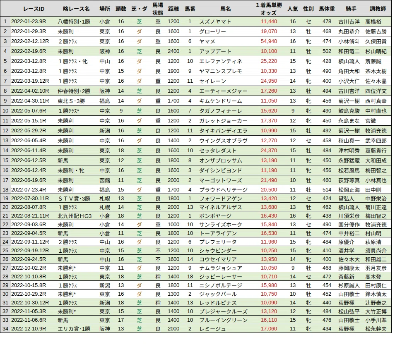Select horse name ブルーイングリーン
Image resolution: width=395 pixels, height=347 pixels.
click(x=223, y=320)
